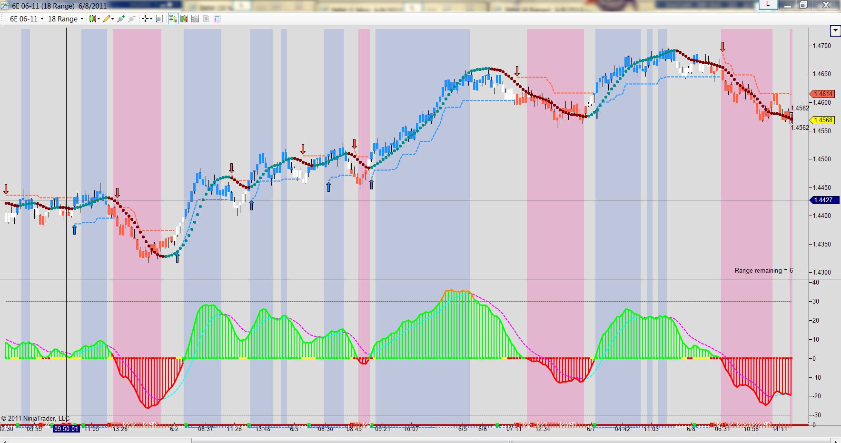Expand the chart style dropdown arrow
Screen dimensions: 841x443
pyautogui.click(x=99, y=19)
